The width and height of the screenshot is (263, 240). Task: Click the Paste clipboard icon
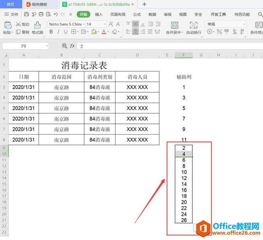pos(8,25)
